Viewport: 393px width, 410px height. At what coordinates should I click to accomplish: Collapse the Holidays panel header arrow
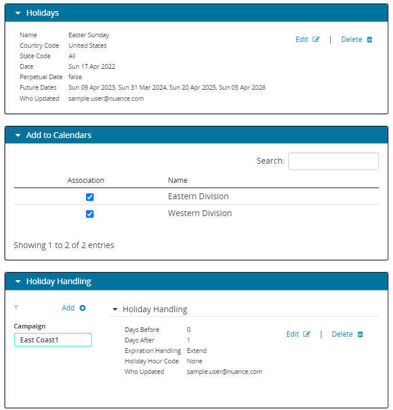coord(18,13)
